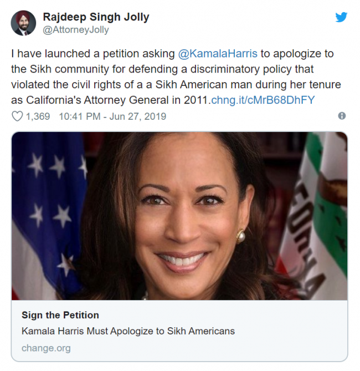This screenshot has height=371, width=360.
Task: Click the Twitter bird logo icon
Action: click(341, 17)
